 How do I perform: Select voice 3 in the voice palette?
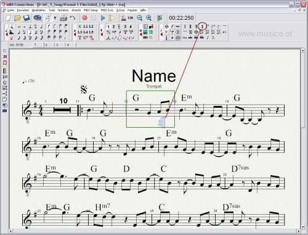125,27
